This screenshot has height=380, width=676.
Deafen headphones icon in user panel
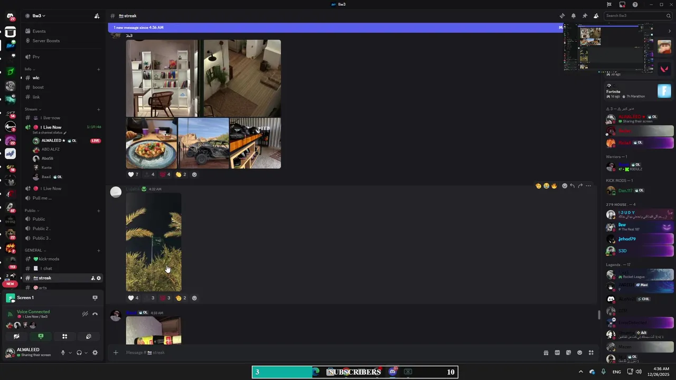coord(79,353)
